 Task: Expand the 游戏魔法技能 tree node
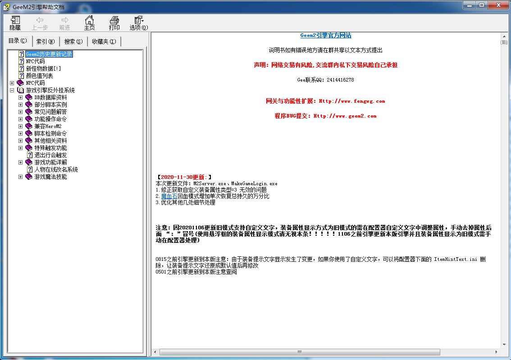pos(21,177)
